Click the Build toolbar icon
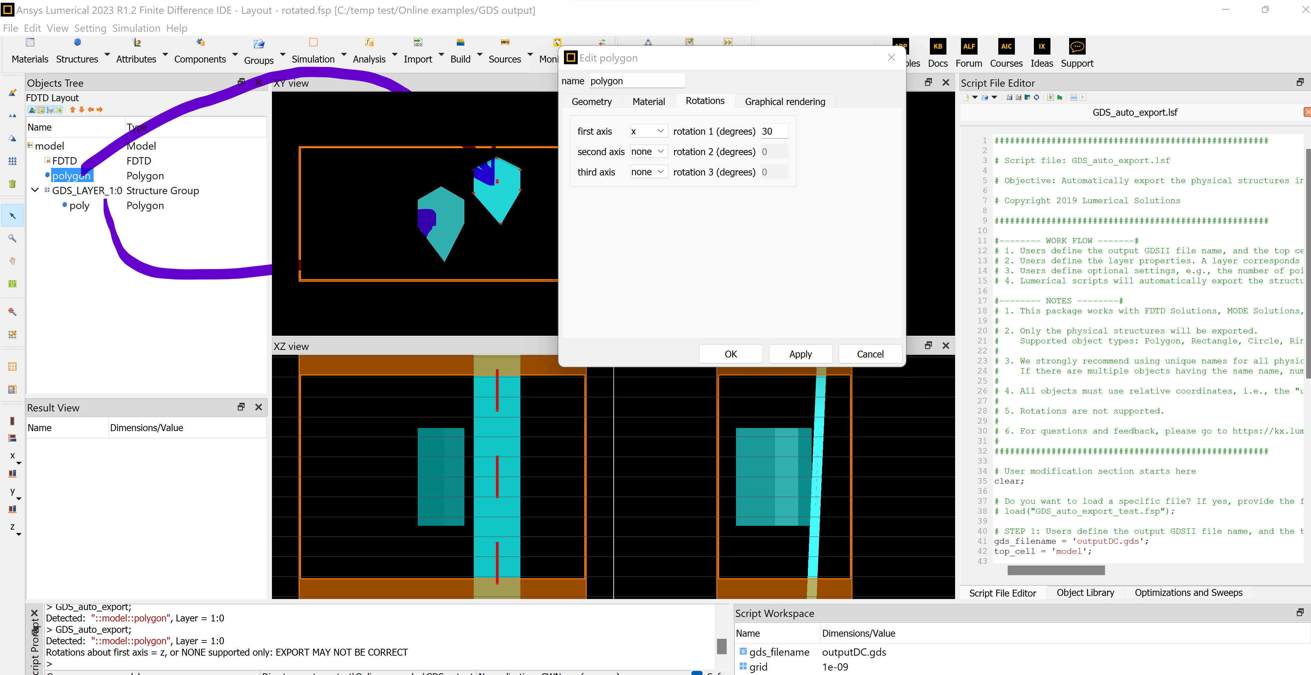 [x=461, y=43]
